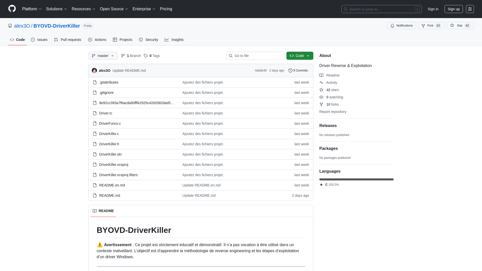Click the Pricing link in the header
Viewport: 482px width, 271px height.
pos(166,9)
